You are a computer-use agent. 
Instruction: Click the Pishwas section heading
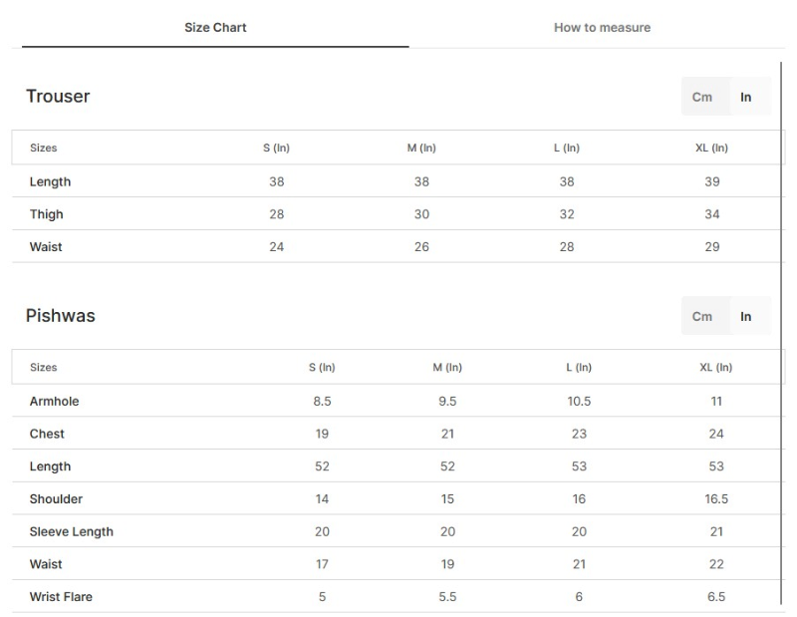(61, 316)
